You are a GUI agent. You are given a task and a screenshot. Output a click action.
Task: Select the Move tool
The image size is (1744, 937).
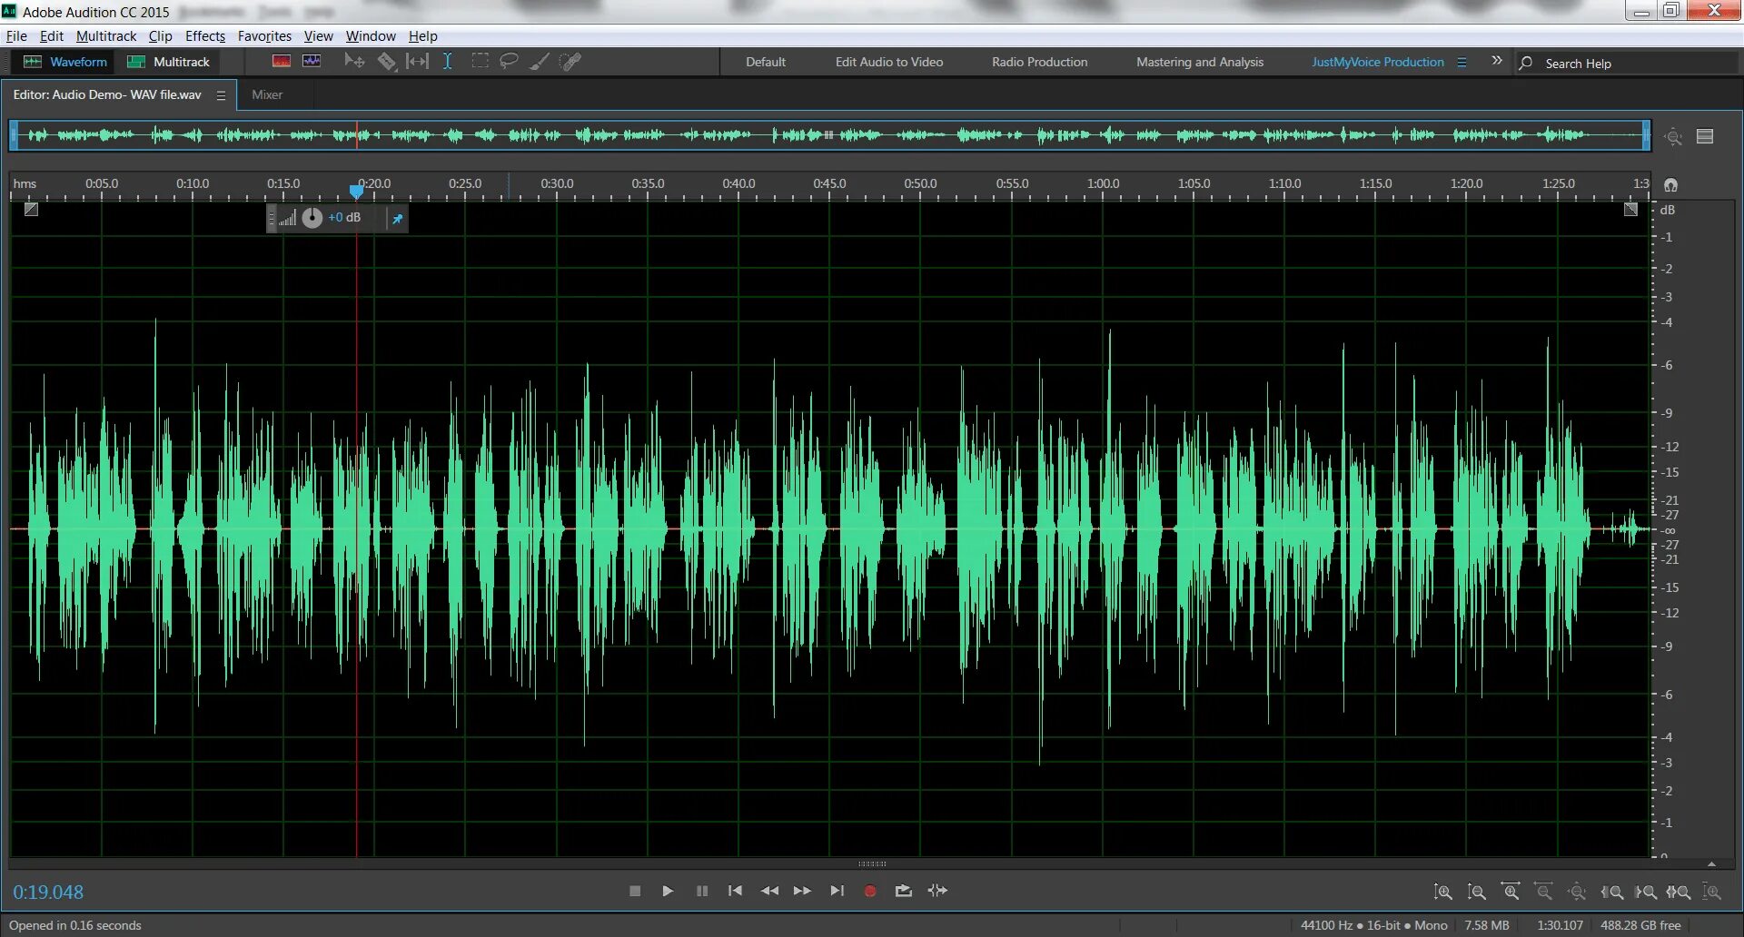354,61
